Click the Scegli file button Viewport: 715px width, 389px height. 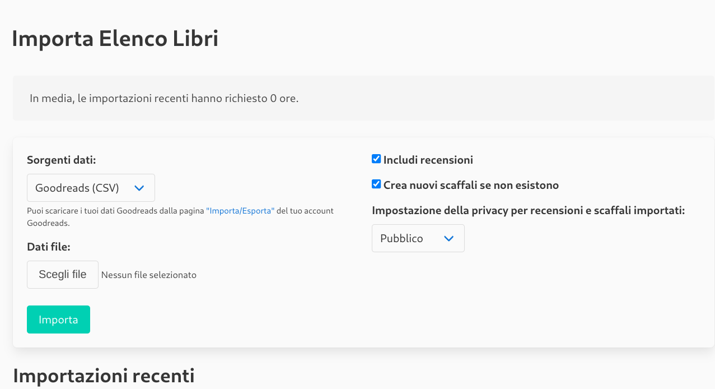click(63, 275)
